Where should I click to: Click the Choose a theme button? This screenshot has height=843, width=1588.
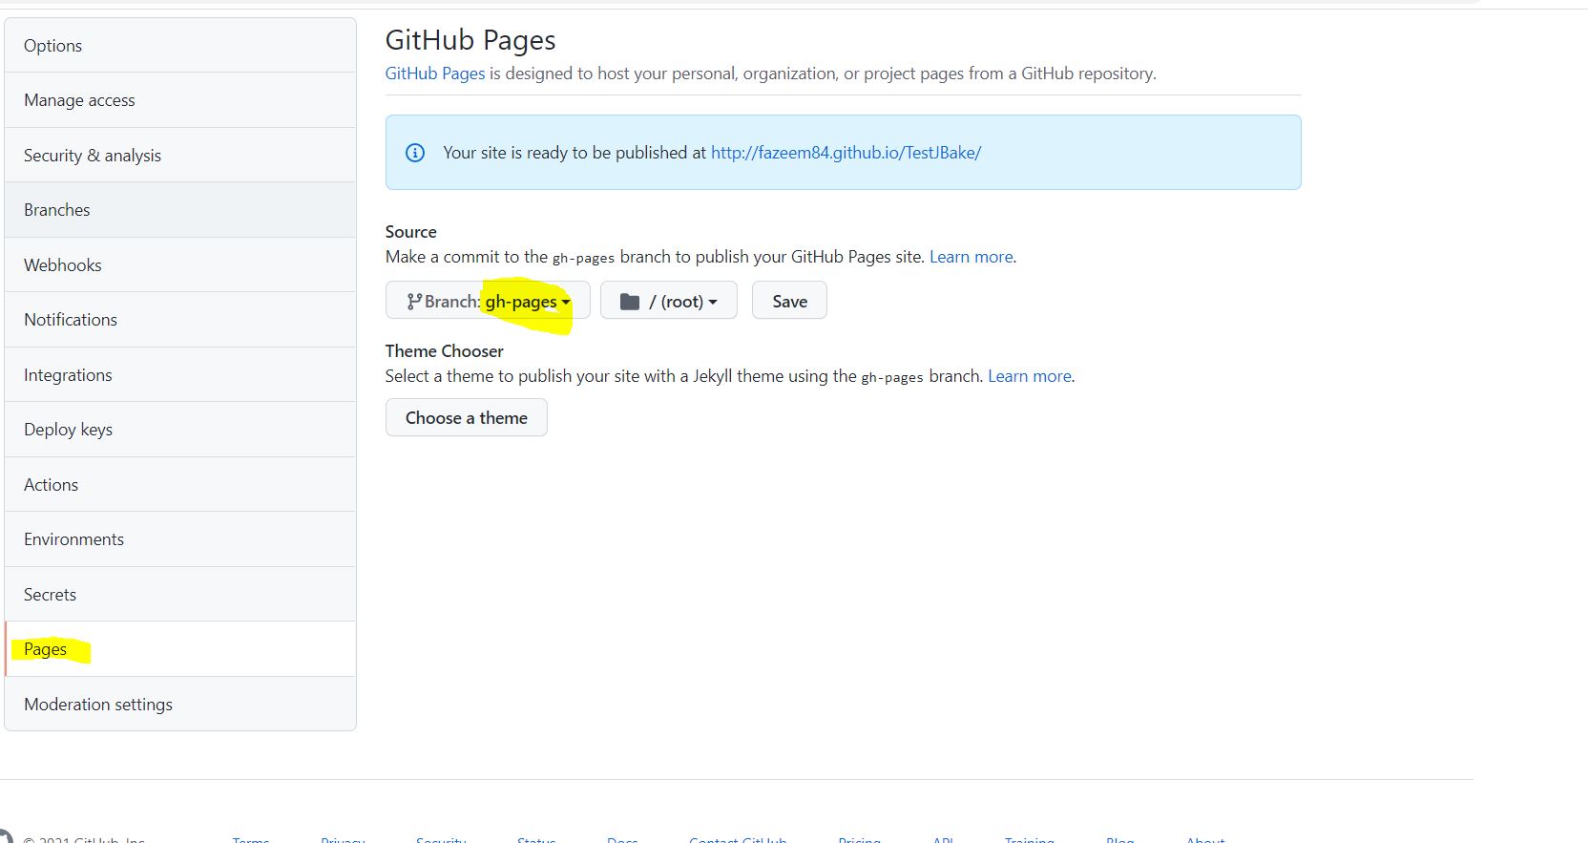(467, 417)
